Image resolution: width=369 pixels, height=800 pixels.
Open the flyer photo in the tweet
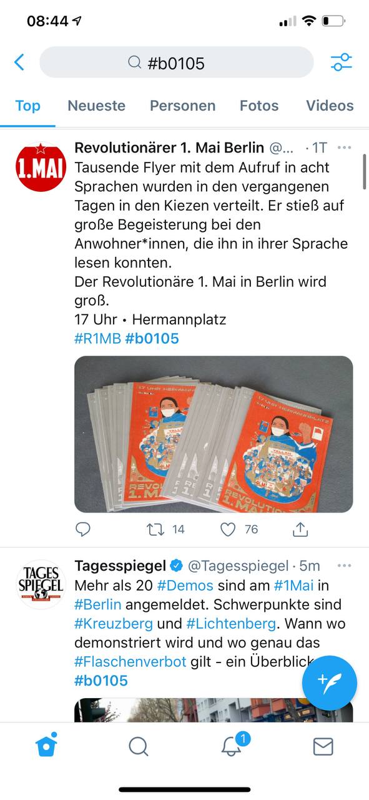[x=214, y=434]
